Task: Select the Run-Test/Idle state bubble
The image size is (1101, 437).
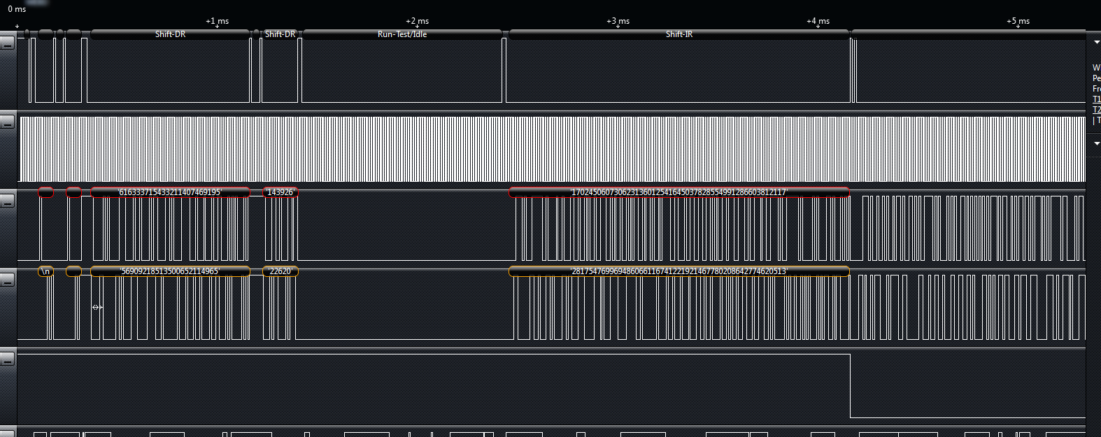Action: pyautogui.click(x=402, y=34)
